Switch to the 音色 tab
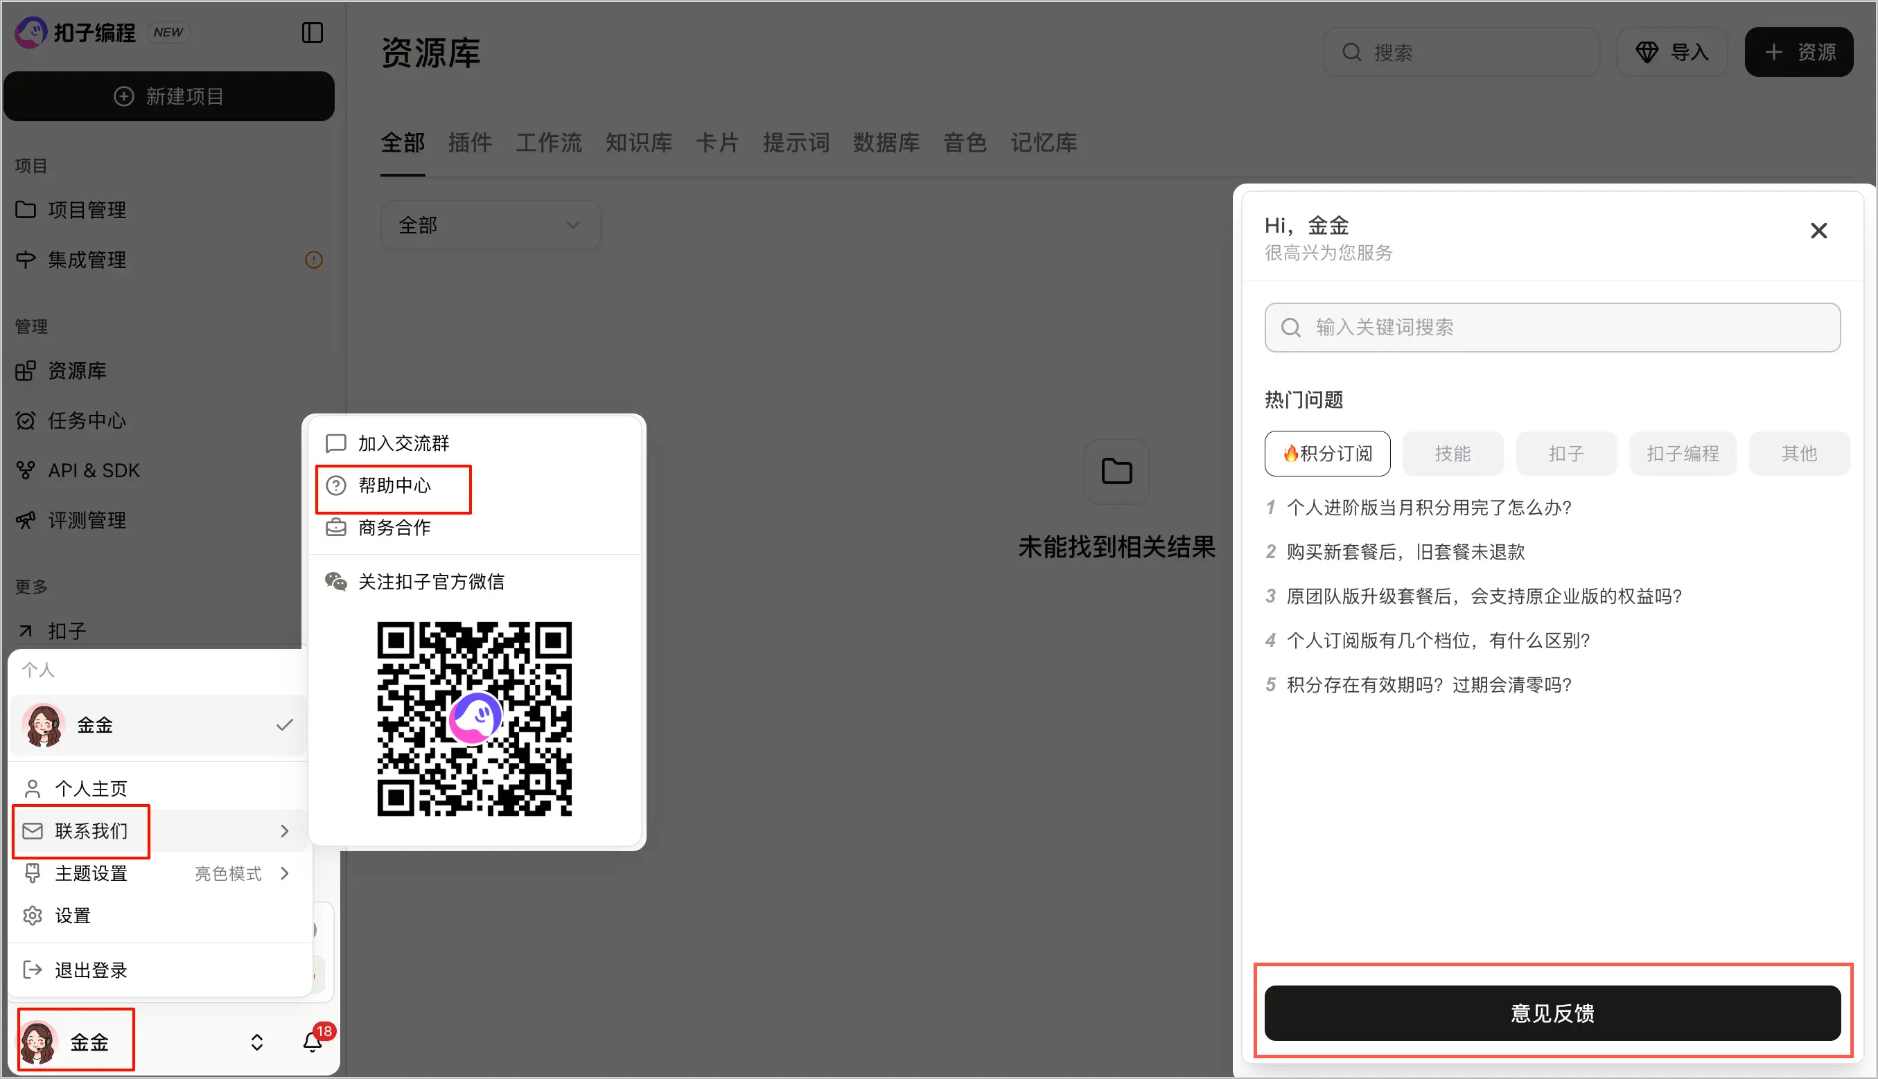Viewport: 1878px width, 1079px height. 965,142
